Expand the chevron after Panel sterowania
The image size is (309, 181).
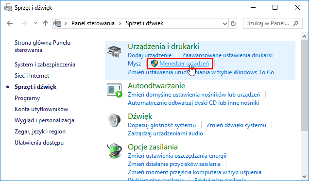(x=120, y=23)
